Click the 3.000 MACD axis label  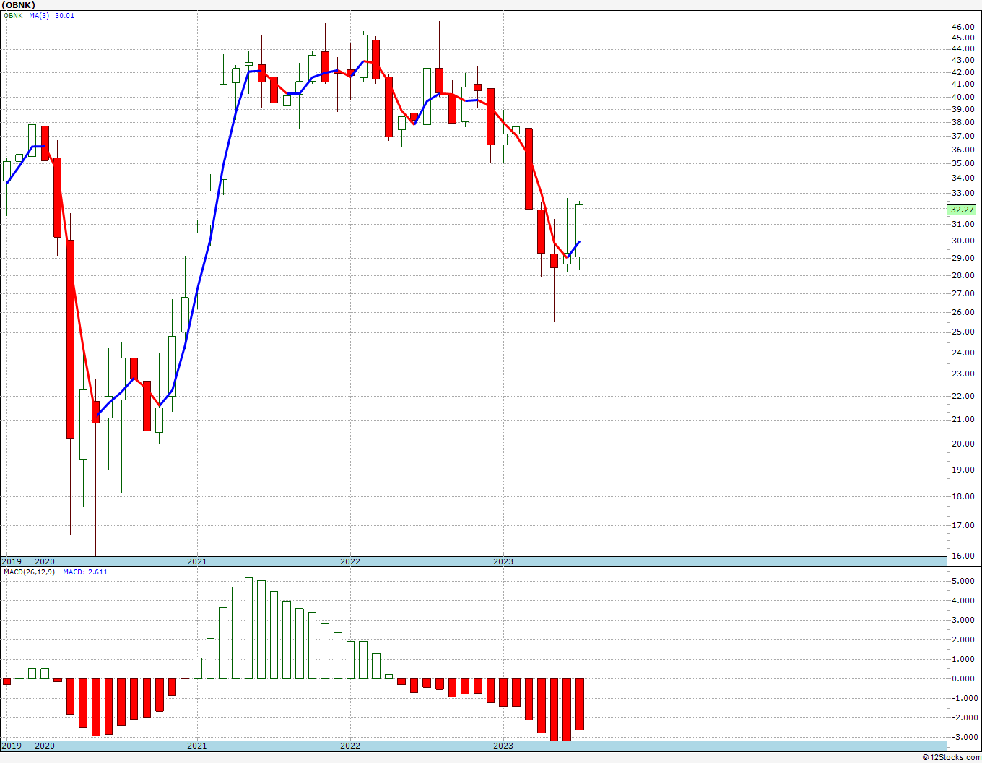[963, 620]
